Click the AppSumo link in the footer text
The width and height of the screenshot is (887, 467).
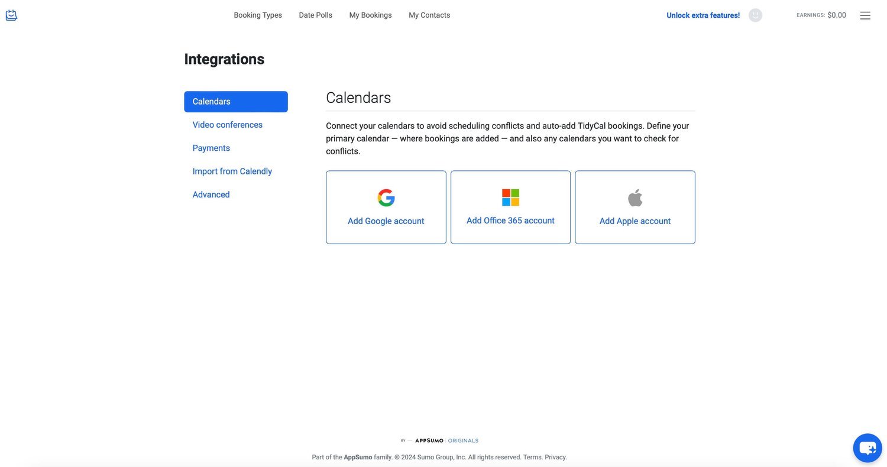pyautogui.click(x=358, y=457)
